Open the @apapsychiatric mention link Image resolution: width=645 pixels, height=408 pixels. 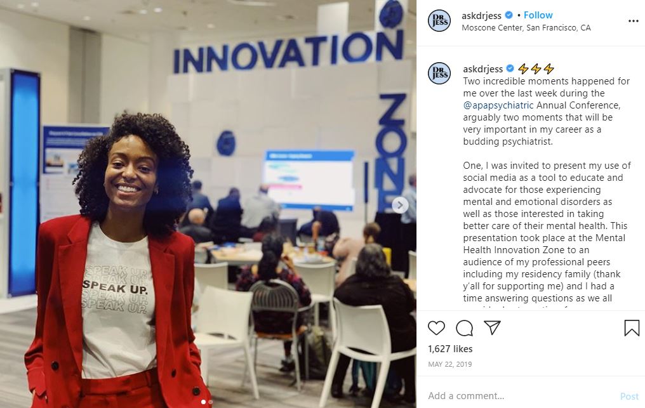coord(498,105)
